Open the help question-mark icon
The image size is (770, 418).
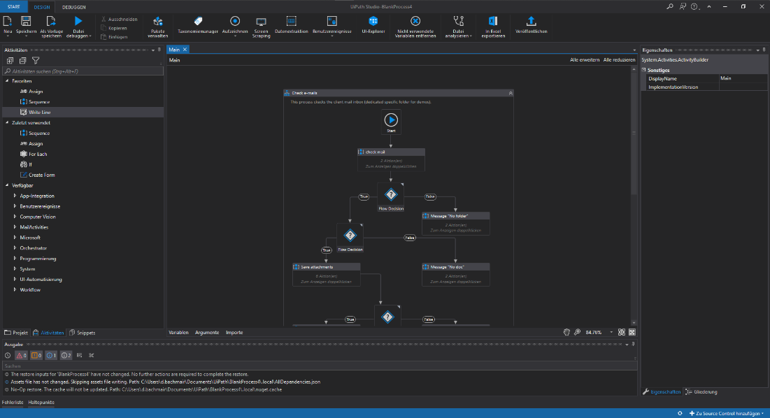694,6
